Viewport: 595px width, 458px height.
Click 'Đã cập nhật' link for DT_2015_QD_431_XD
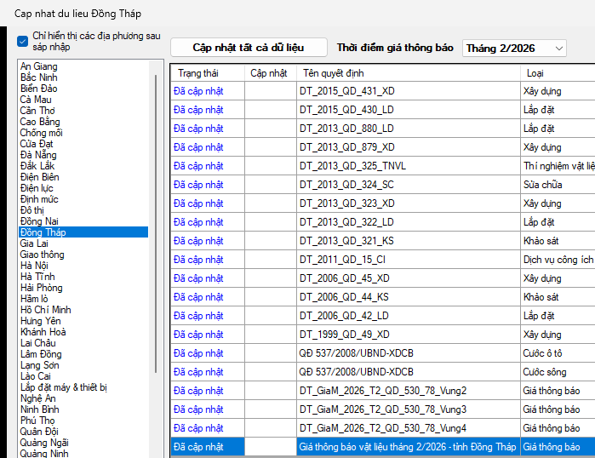[198, 91]
